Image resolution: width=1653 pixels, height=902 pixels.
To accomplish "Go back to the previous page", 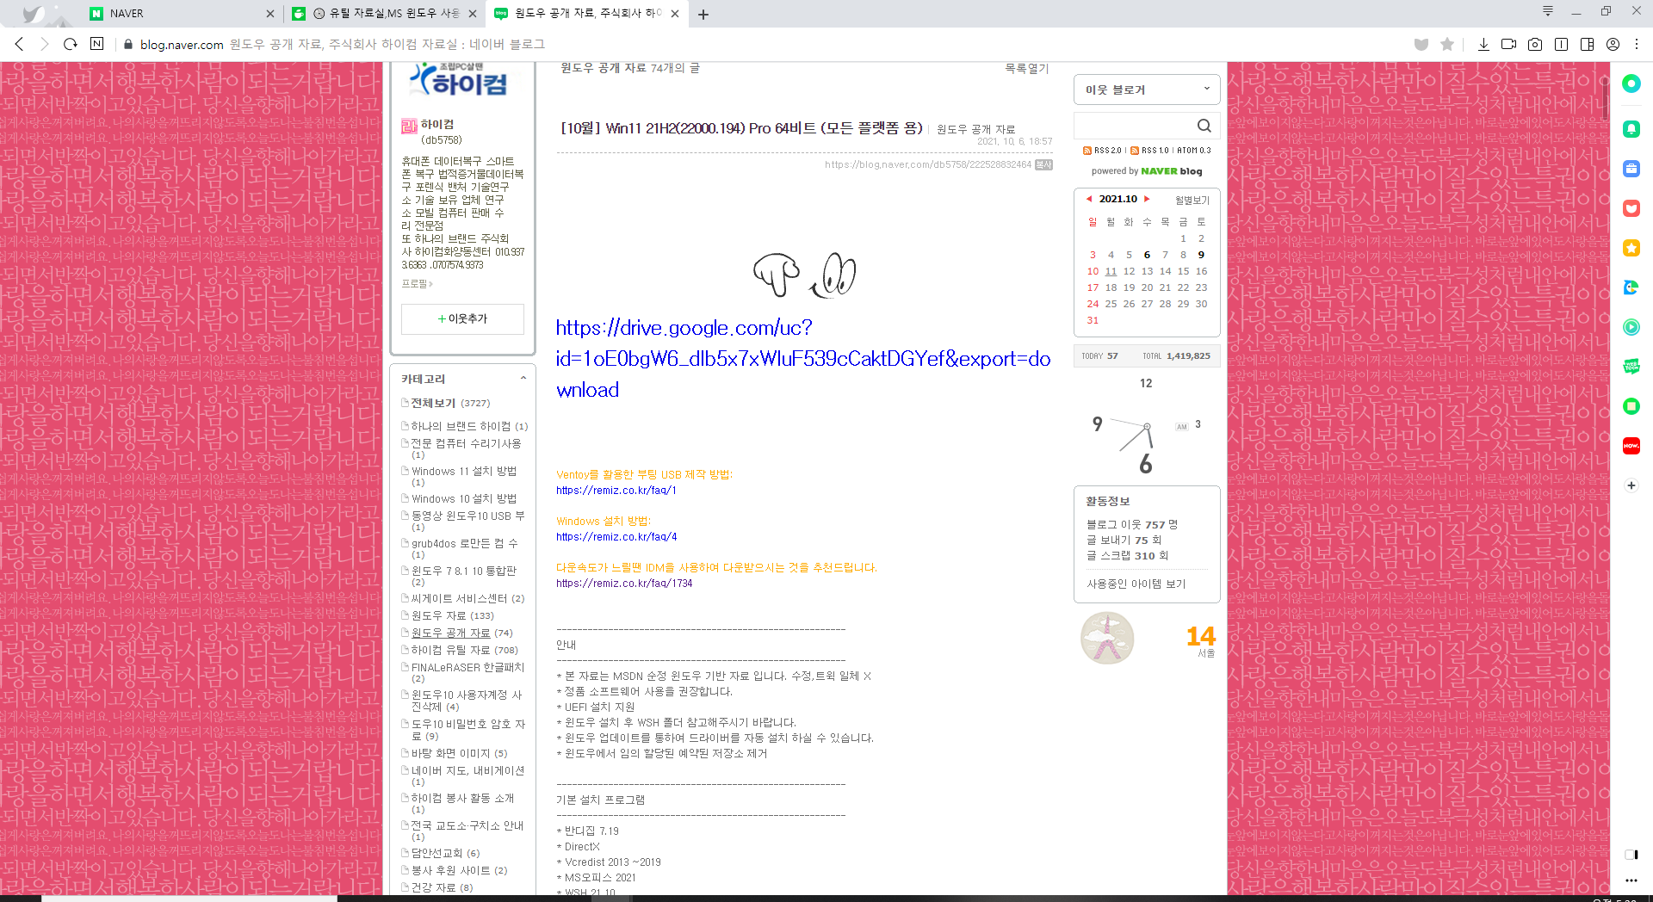I will coord(19,44).
